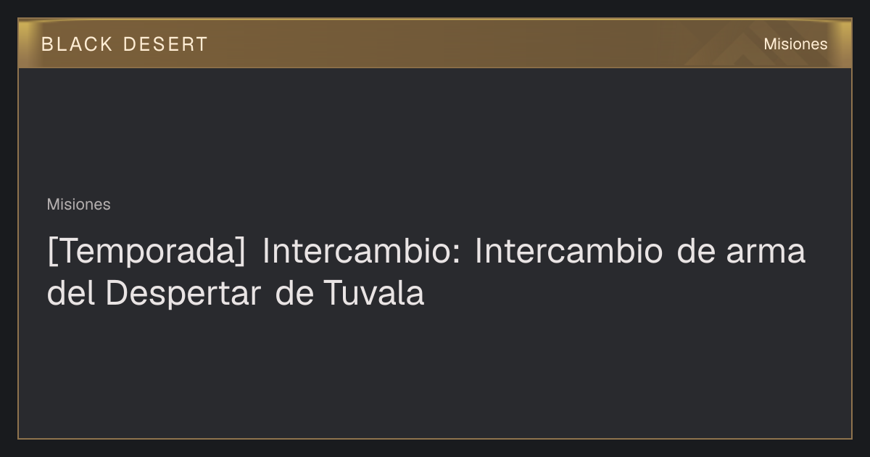Click the chevron emblem in the header banner
The image size is (870, 457).
click(x=747, y=49)
